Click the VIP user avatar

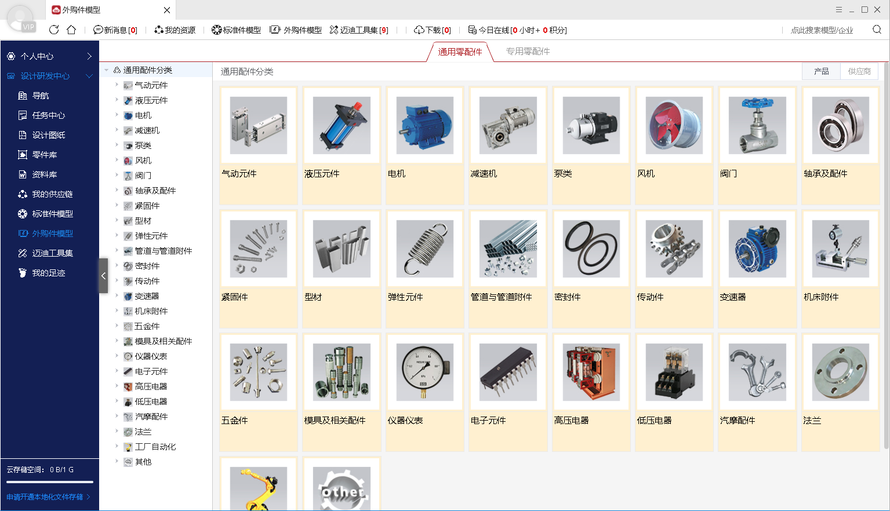[x=20, y=19]
